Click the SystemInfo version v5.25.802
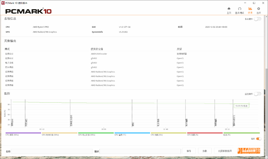 click(x=123, y=32)
